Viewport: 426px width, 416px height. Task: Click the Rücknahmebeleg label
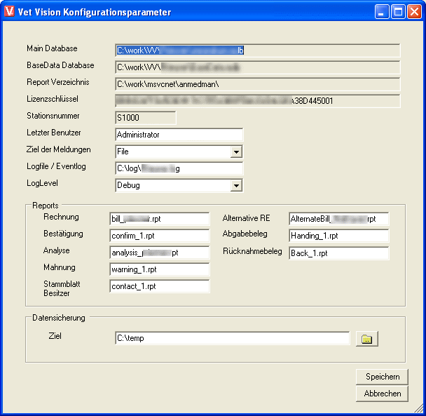(x=252, y=251)
